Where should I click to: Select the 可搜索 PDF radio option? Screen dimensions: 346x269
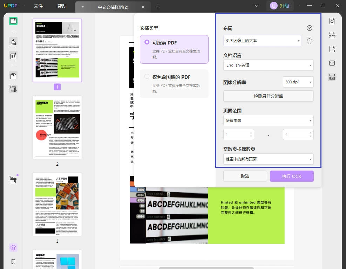[147, 42]
